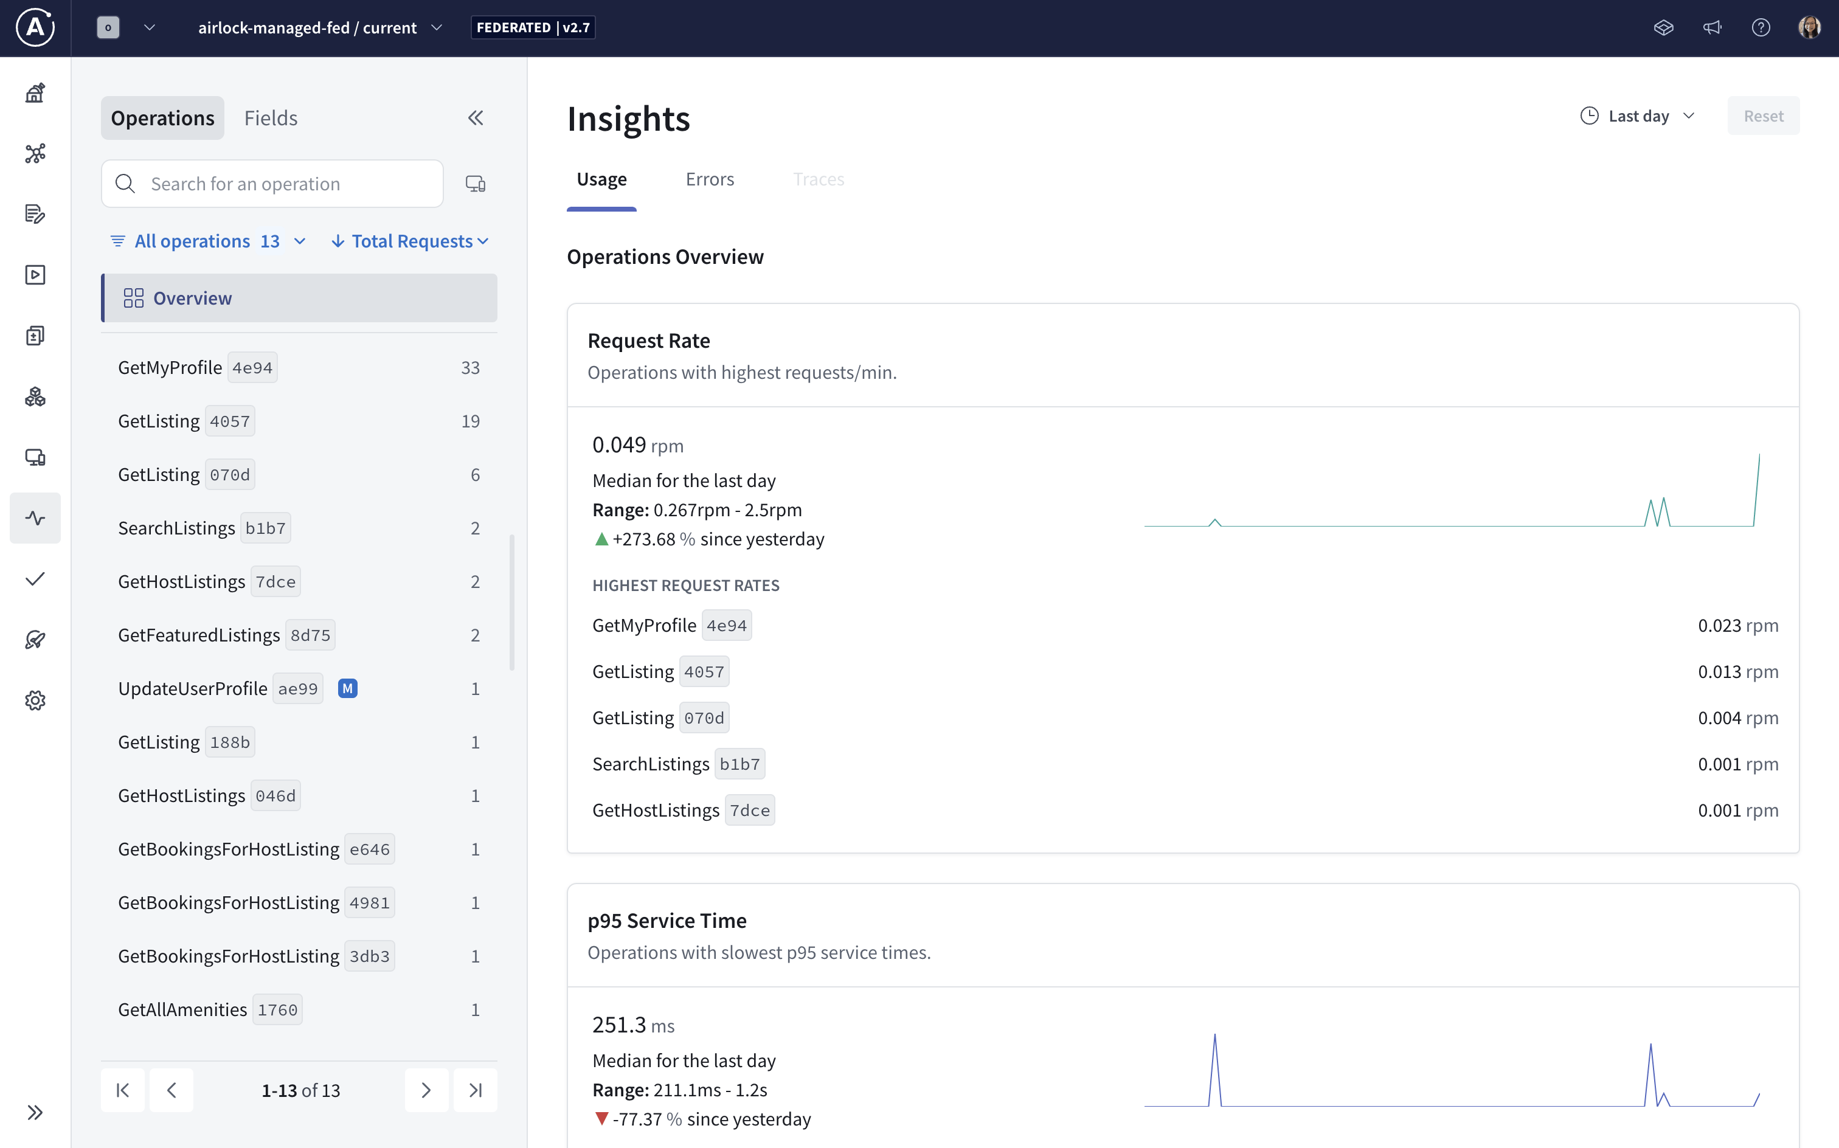This screenshot has height=1148, width=1839.
Task: Click the Fields tab next to Operations
Action: (x=271, y=118)
